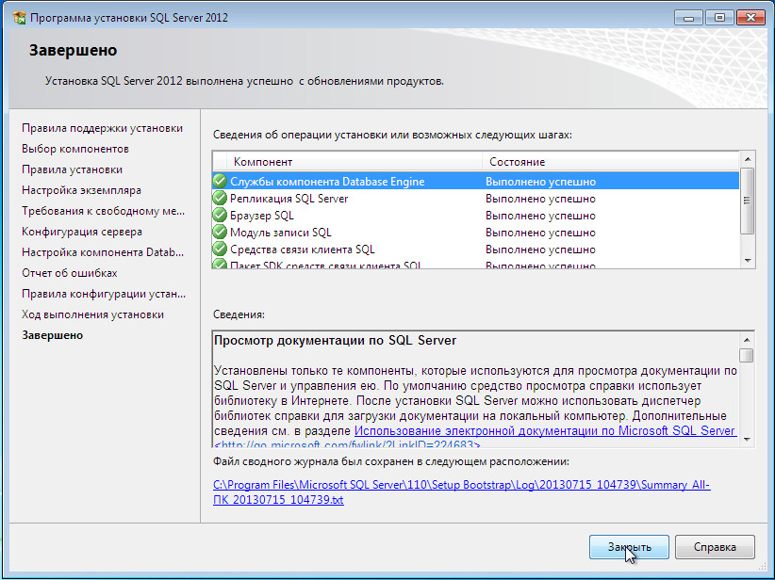Click green check icon beside Модуль записи SQL
Viewport: 775px width, 580px height.
pos(220,232)
